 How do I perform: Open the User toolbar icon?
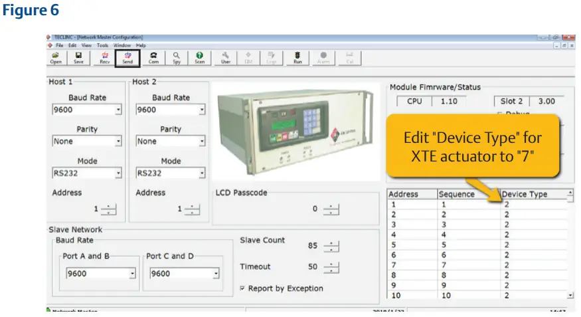pos(226,58)
